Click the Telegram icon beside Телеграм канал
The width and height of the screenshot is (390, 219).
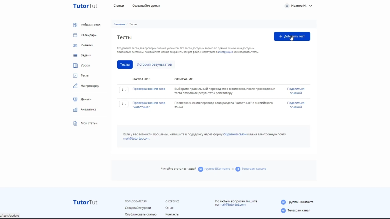(283, 210)
